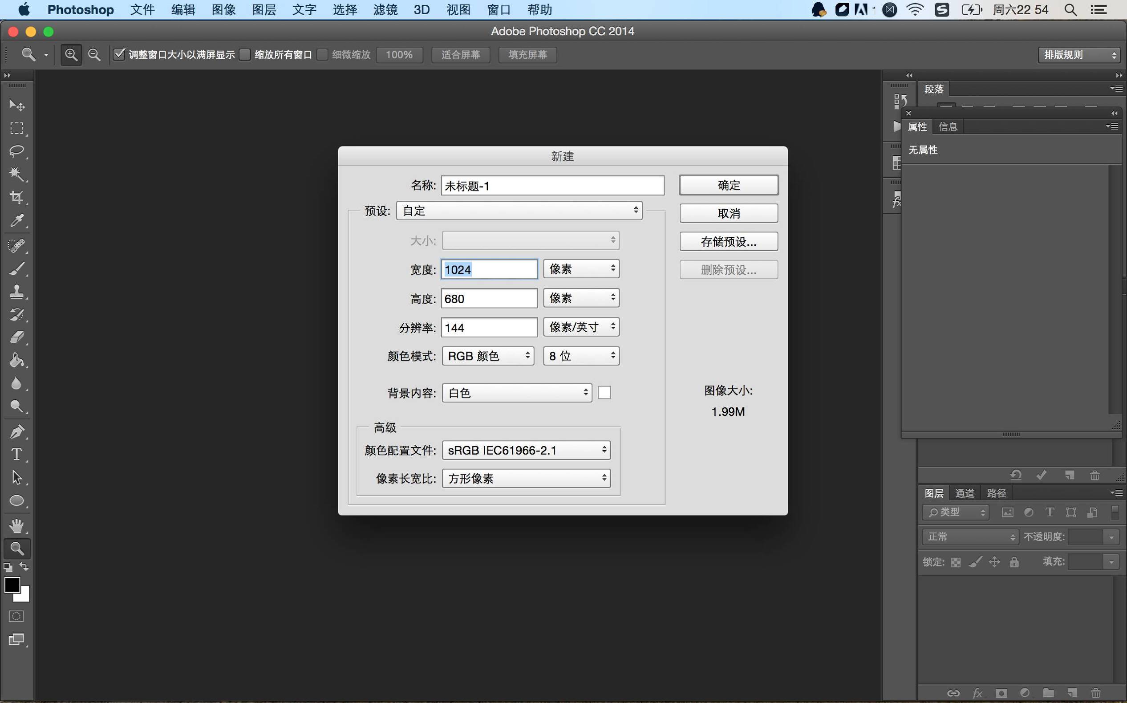The image size is (1127, 703).
Task: Click the 名称 input field showing 未标题-1
Action: tap(552, 186)
